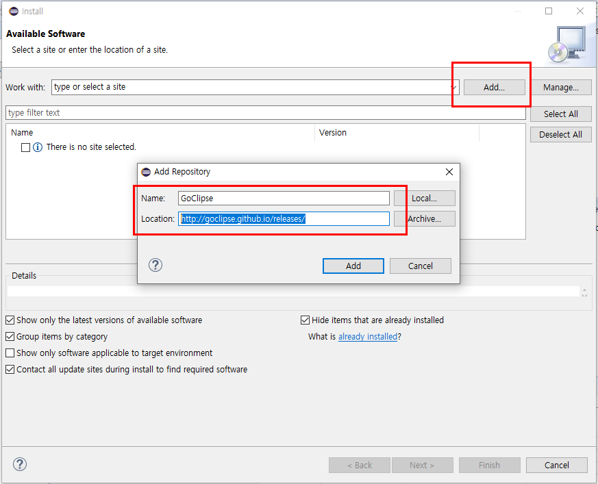Screen dimensions: 598x484
Task: Click the Location URL field
Action: (284, 219)
